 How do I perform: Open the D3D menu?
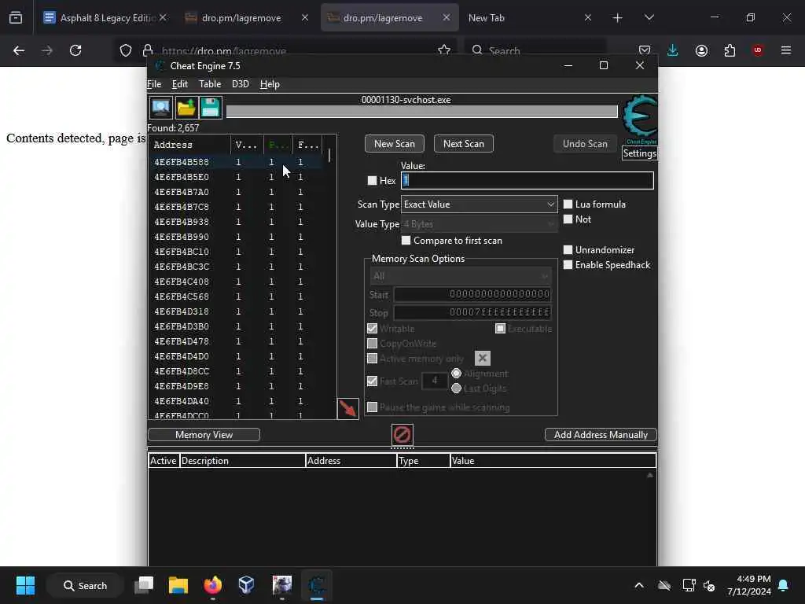pyautogui.click(x=241, y=84)
